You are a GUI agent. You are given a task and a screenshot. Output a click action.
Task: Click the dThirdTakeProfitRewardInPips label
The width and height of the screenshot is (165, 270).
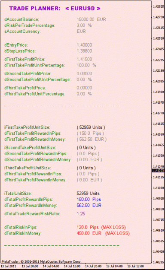coord(33,174)
